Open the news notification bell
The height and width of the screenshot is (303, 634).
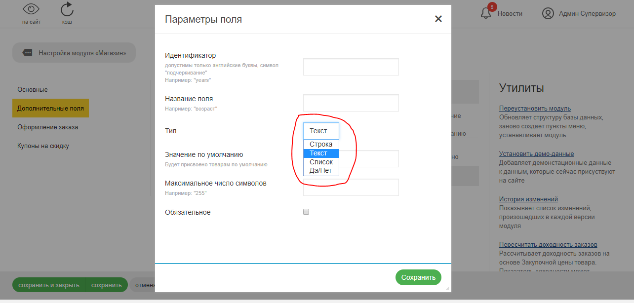tap(486, 13)
